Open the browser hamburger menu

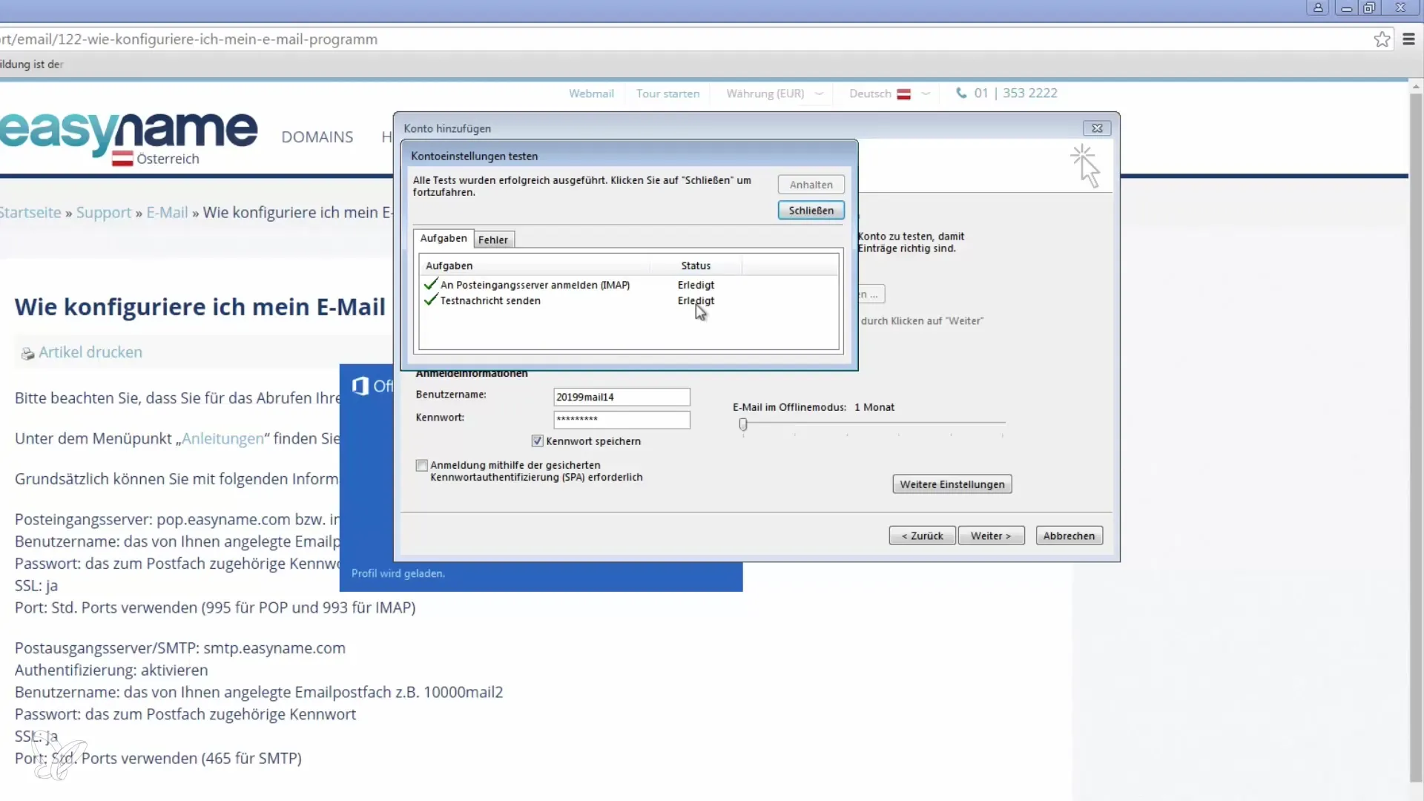1408,39
